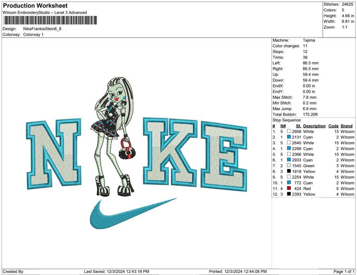Image resolution: width=357 pixels, height=275 pixels.
Task: Click the N# column header
Action: [x=283, y=126]
